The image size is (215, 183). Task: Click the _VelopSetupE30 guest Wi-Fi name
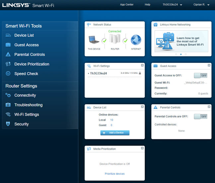click(195, 83)
